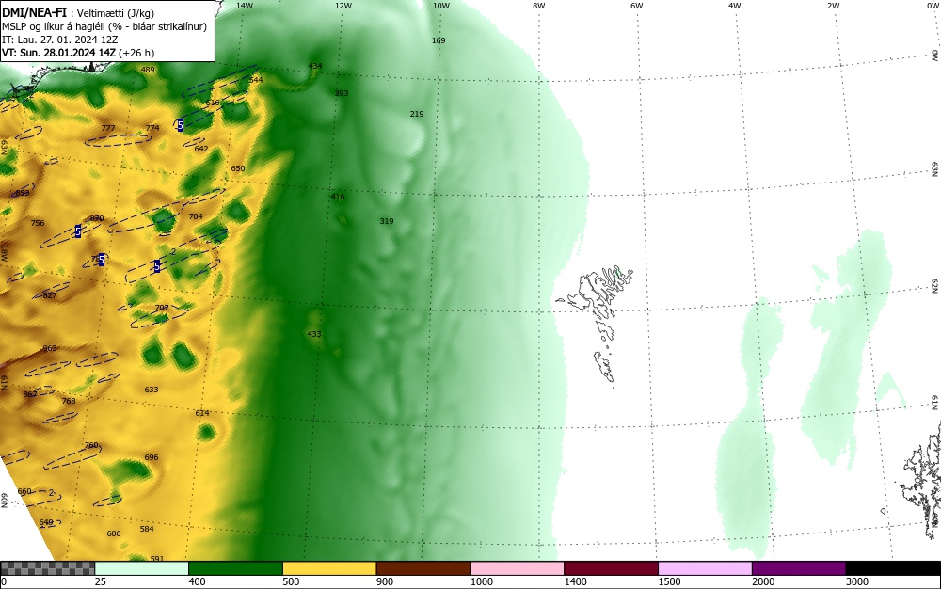This screenshot has width=941, height=589.
Task: Click the 8W longitude label
Action: (x=539, y=6)
